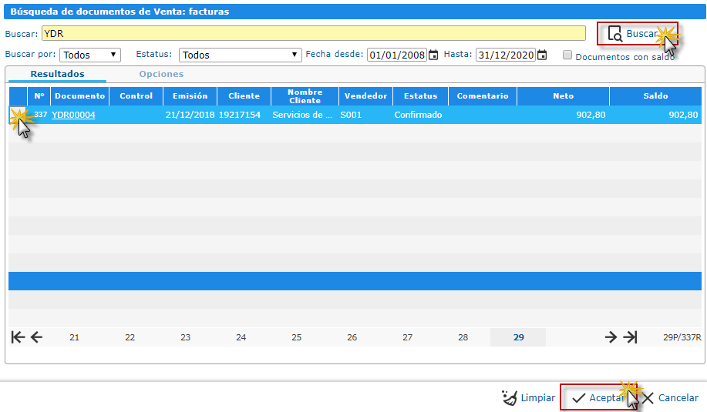Image resolution: width=707 pixels, height=412 pixels.
Task: Go to previous page arrow
Action: click(x=36, y=337)
